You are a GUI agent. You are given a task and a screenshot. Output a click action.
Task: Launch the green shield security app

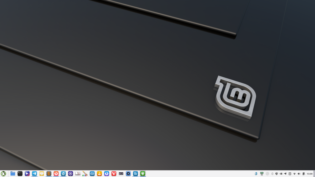point(143,173)
